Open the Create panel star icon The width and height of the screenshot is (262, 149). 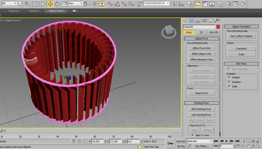coord(185,21)
